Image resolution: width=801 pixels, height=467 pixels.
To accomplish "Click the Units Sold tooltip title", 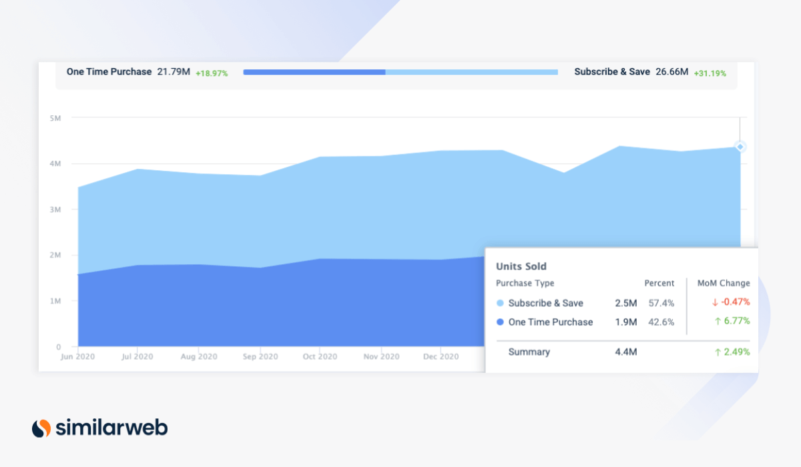I will tap(521, 266).
